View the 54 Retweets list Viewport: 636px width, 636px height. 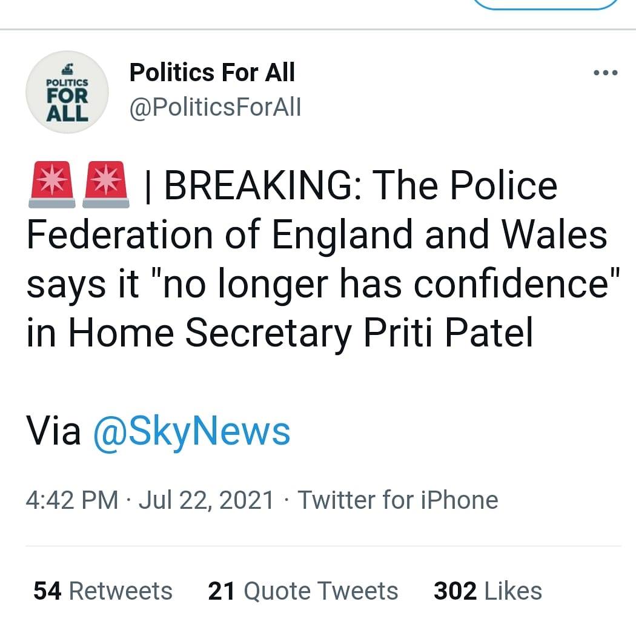(103, 591)
